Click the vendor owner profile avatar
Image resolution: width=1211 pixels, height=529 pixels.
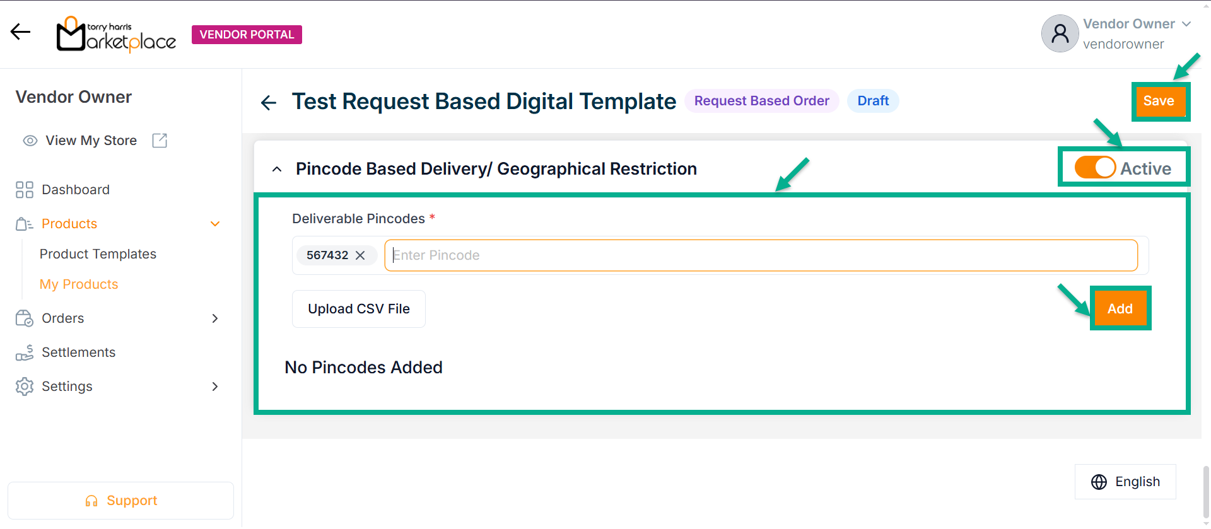point(1060,33)
